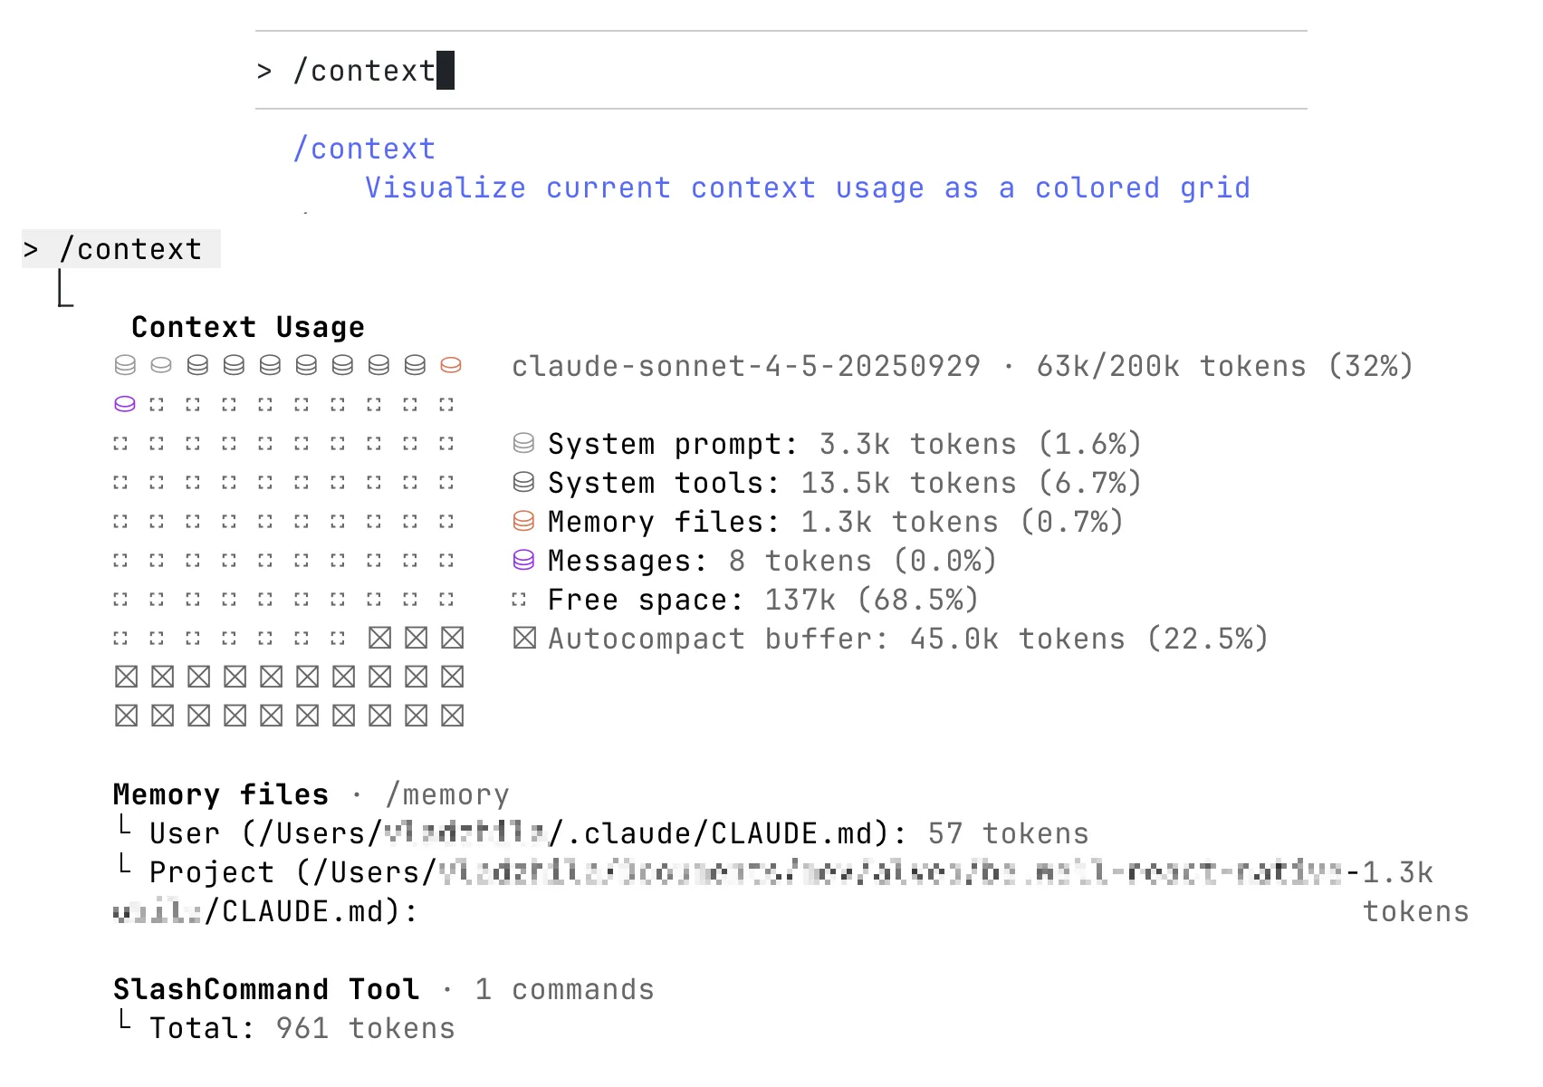Click the Context Usage heading
Screen dimensions: 1543x1087
click(247, 327)
